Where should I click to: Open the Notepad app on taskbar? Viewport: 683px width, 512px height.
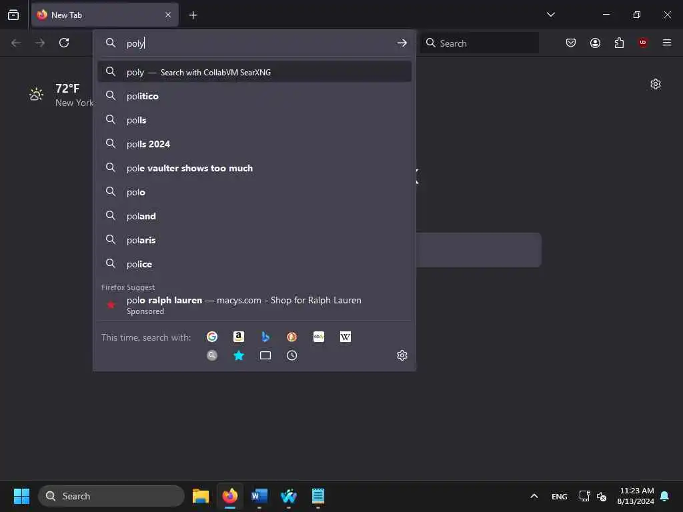[x=318, y=496]
